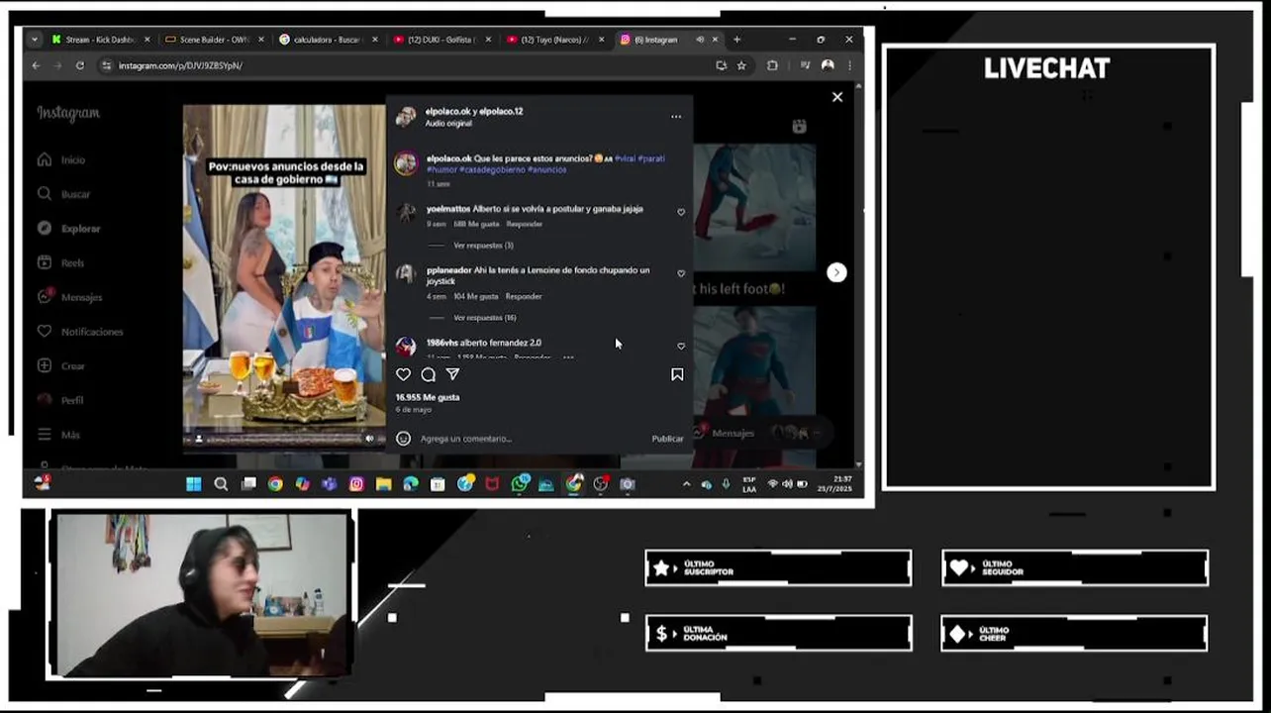
Task: Open a new browser tab
Action: click(736, 40)
